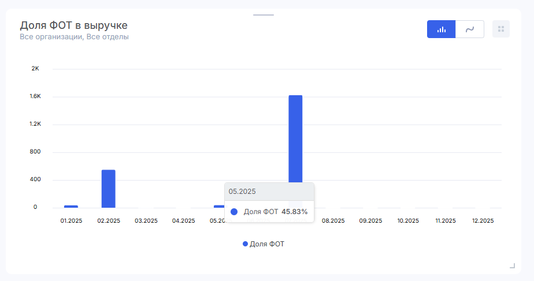Click the 03.2025 axis label
534x281 pixels.
(146, 221)
